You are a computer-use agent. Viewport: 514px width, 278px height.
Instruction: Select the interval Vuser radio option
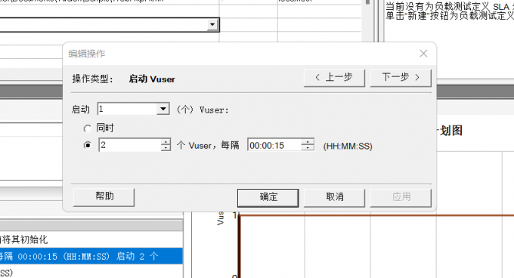[87, 145]
